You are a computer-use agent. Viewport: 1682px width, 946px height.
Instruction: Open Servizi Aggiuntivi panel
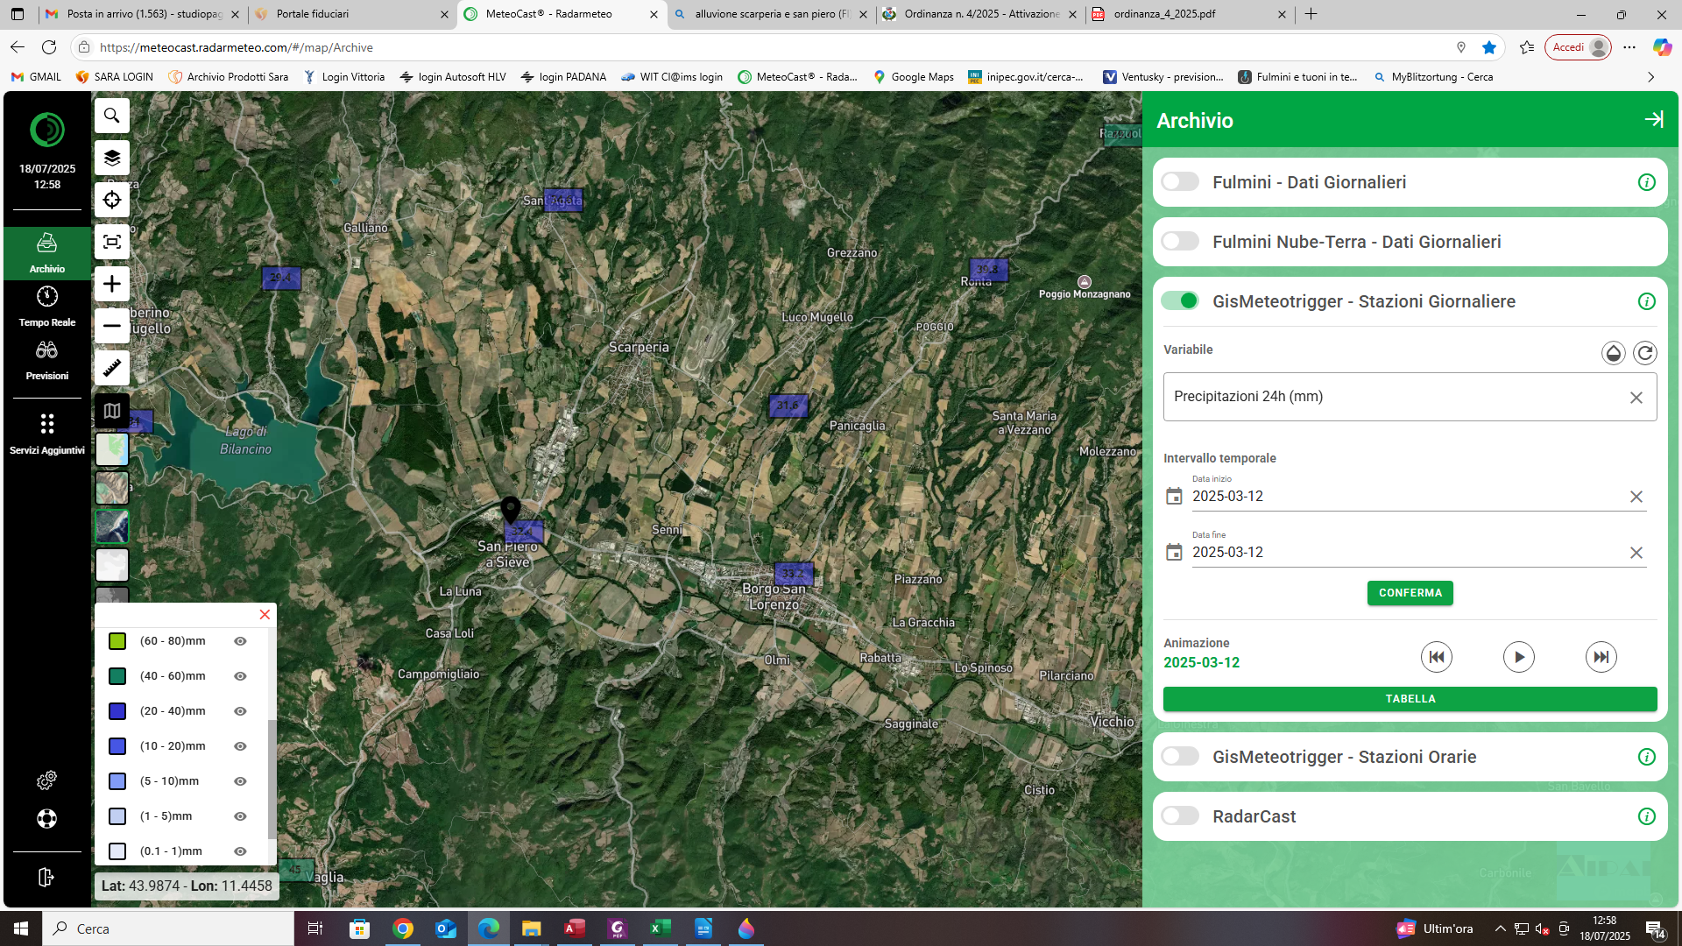46,429
